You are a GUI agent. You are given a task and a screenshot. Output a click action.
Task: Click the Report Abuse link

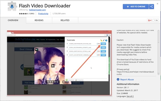127,80
